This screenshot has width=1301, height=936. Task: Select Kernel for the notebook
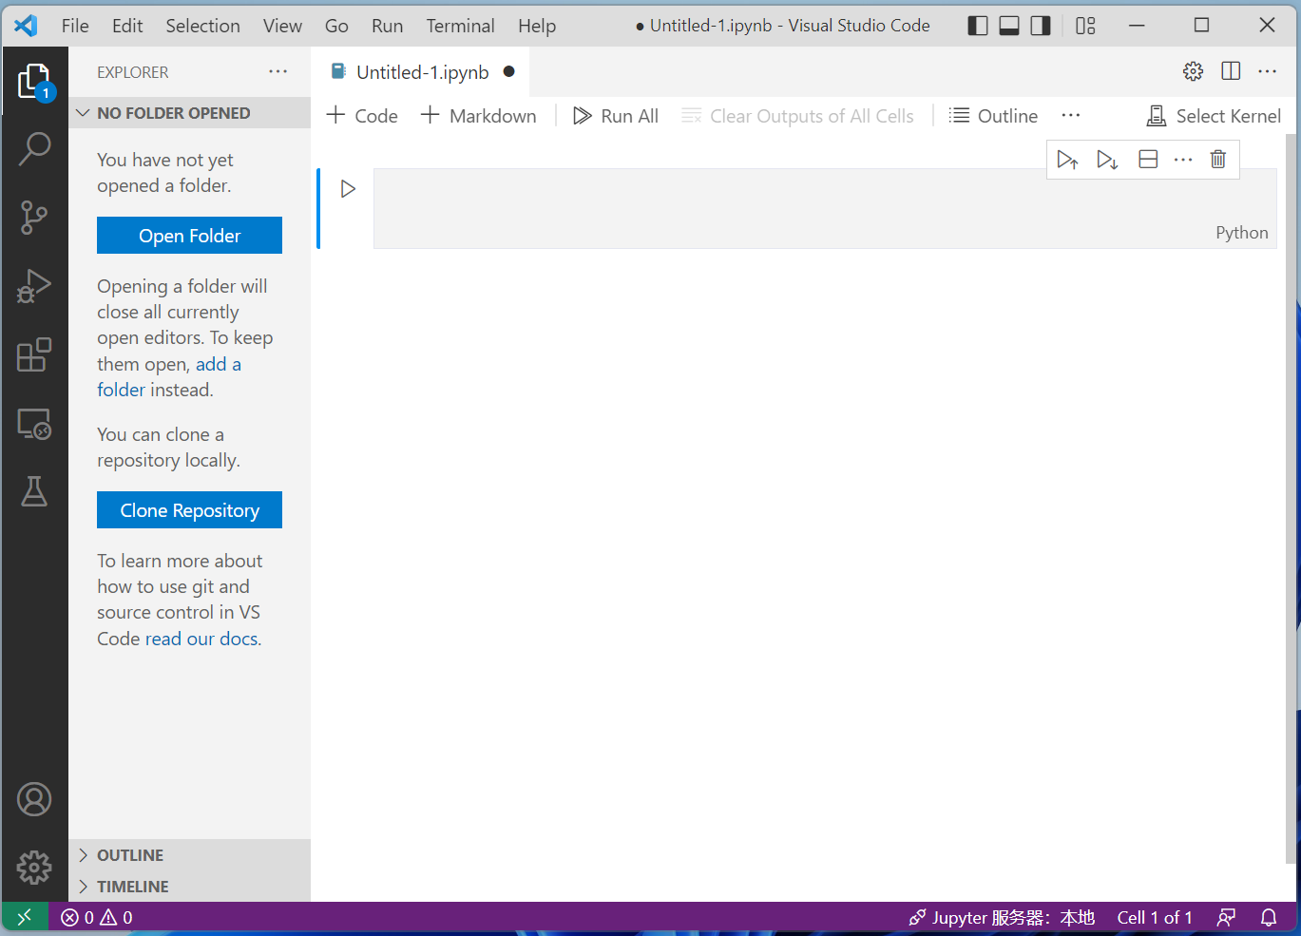coord(1214,116)
